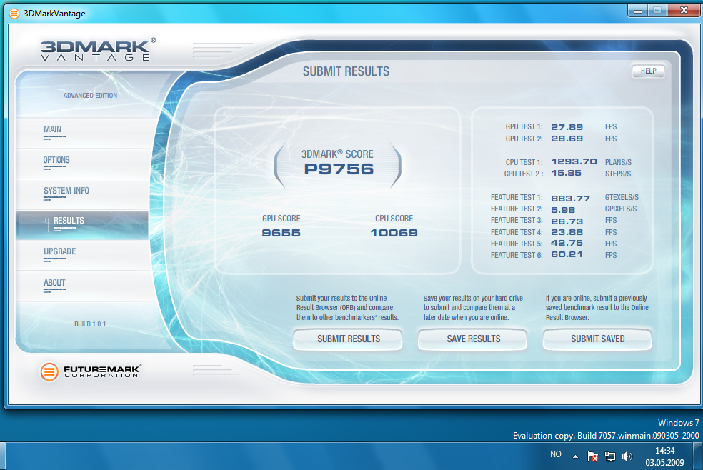
Task: Open the SYSTEM INFO section
Action: coord(82,194)
